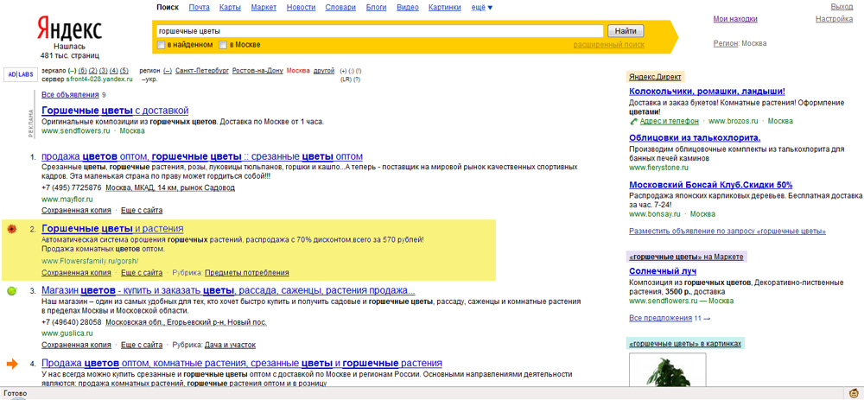Viewport: 864px width, 400px height.
Task: Click the Яндекс logo
Action: click(69, 29)
